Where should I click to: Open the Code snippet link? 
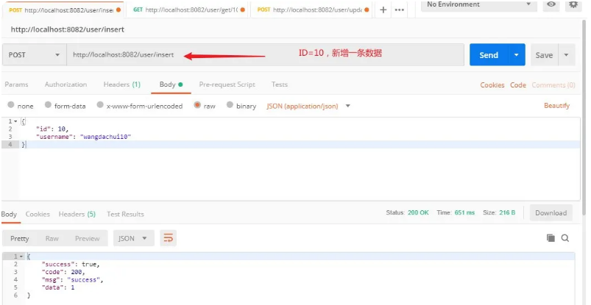click(518, 85)
